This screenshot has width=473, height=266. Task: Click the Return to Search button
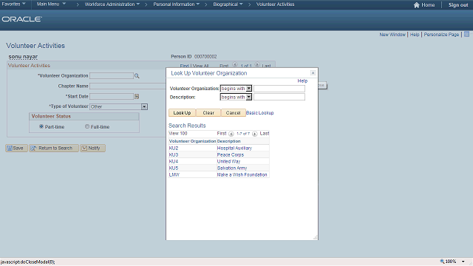tap(54, 148)
